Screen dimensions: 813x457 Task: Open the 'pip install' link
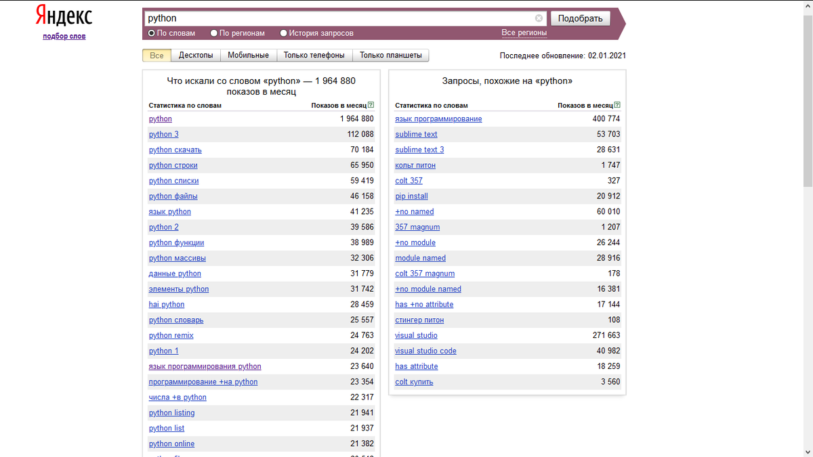[x=412, y=197]
